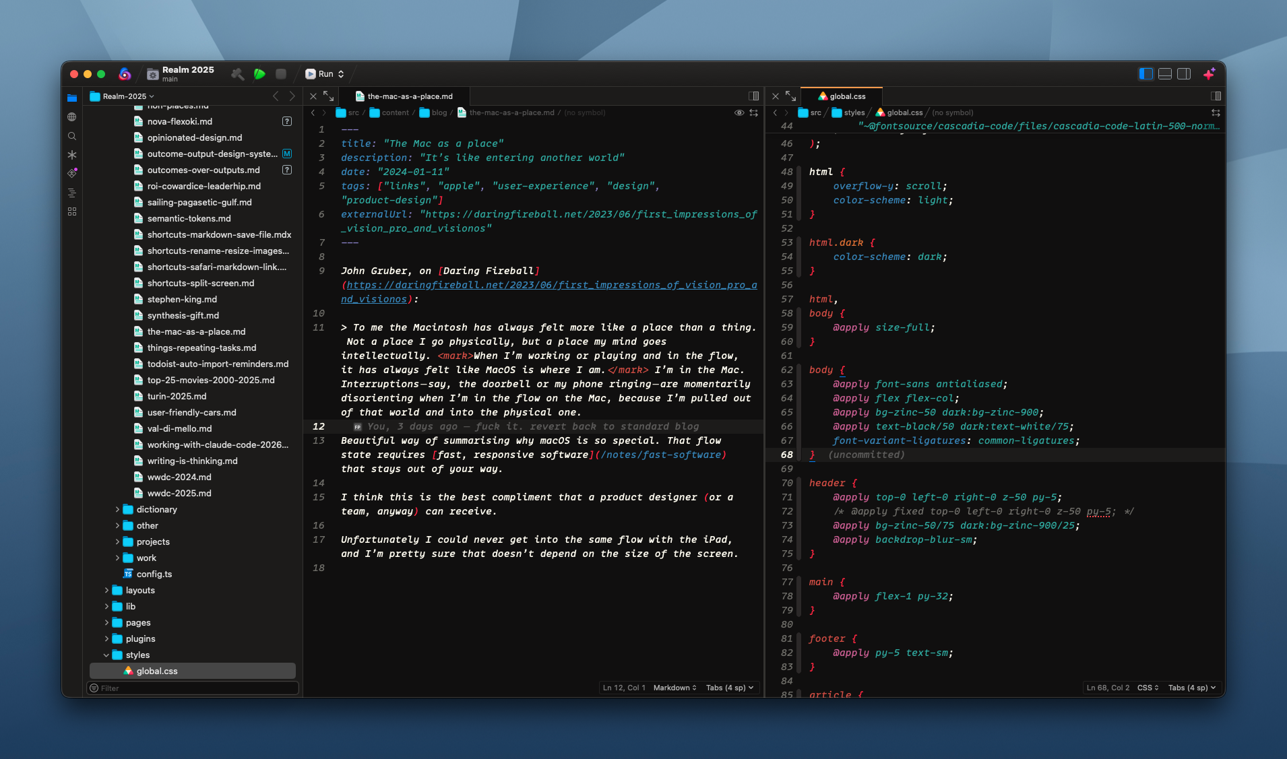Viewport: 1287px width, 759px height.
Task: Toggle the markdown preview eye icon
Action: pyautogui.click(x=739, y=112)
